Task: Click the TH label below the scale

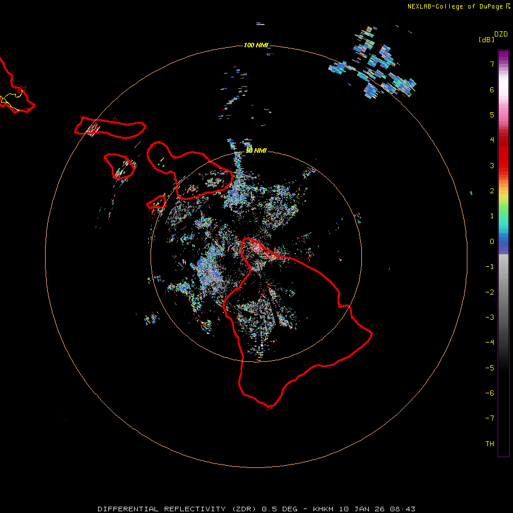Action: point(490,444)
